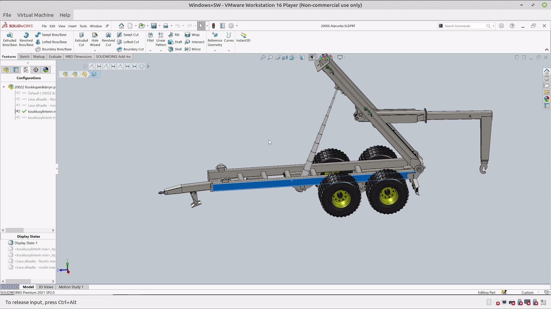Open the DisplayManager panel tab
The image size is (551, 309).
click(46, 70)
